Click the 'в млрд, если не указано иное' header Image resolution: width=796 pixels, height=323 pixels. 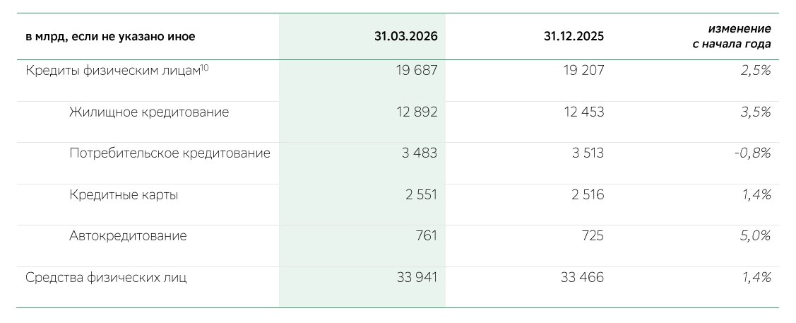[110, 37]
